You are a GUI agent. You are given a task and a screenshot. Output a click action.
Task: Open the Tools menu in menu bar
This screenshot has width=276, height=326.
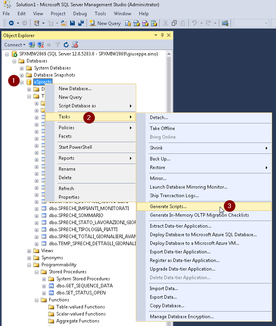(100, 14)
